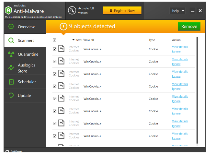Open View details for the second cookie
This screenshot has height=153, width=206.
pyautogui.click(x=180, y=59)
